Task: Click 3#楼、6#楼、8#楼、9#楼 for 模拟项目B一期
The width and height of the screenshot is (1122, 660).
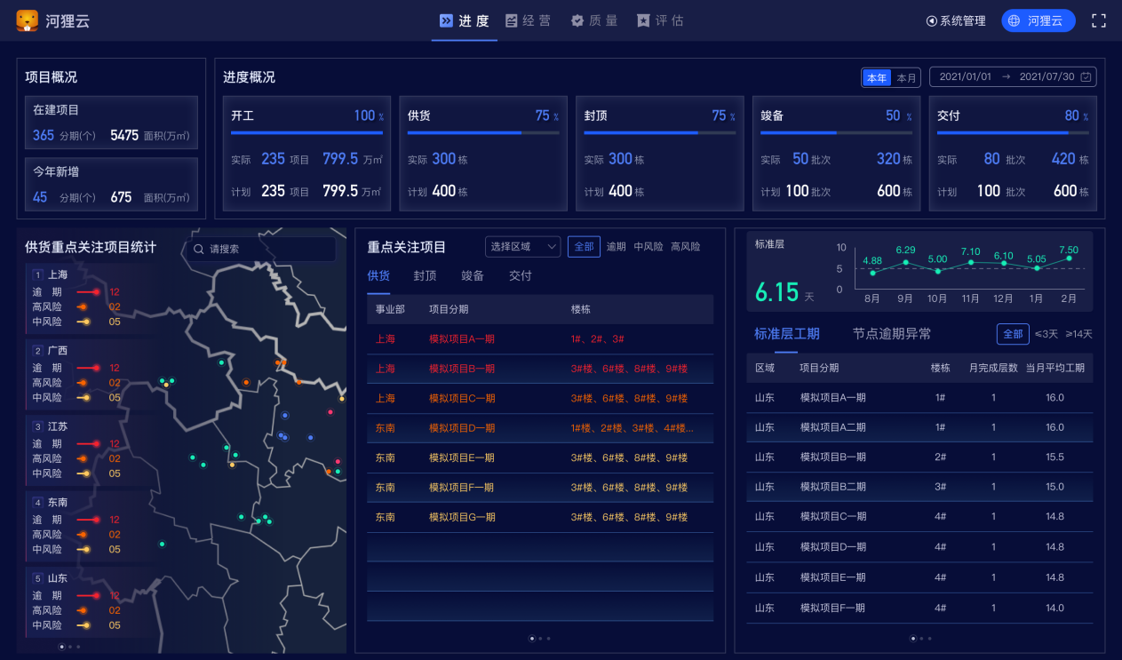Action: (629, 369)
